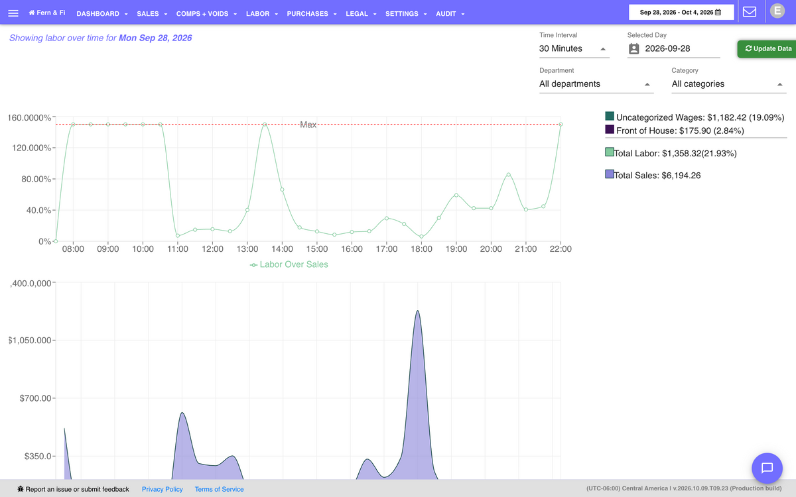
Task: Open the date range picker Sep 28 - Oct 4
Action: coord(681,12)
